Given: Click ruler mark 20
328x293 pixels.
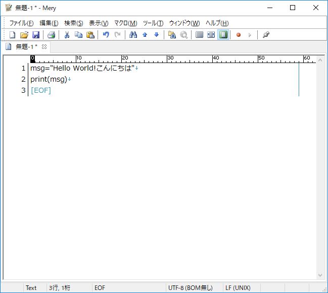Looking at the screenshot, I should 125,58.
